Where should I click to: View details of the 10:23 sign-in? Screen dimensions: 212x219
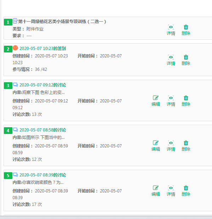pyautogui.click(x=171, y=60)
